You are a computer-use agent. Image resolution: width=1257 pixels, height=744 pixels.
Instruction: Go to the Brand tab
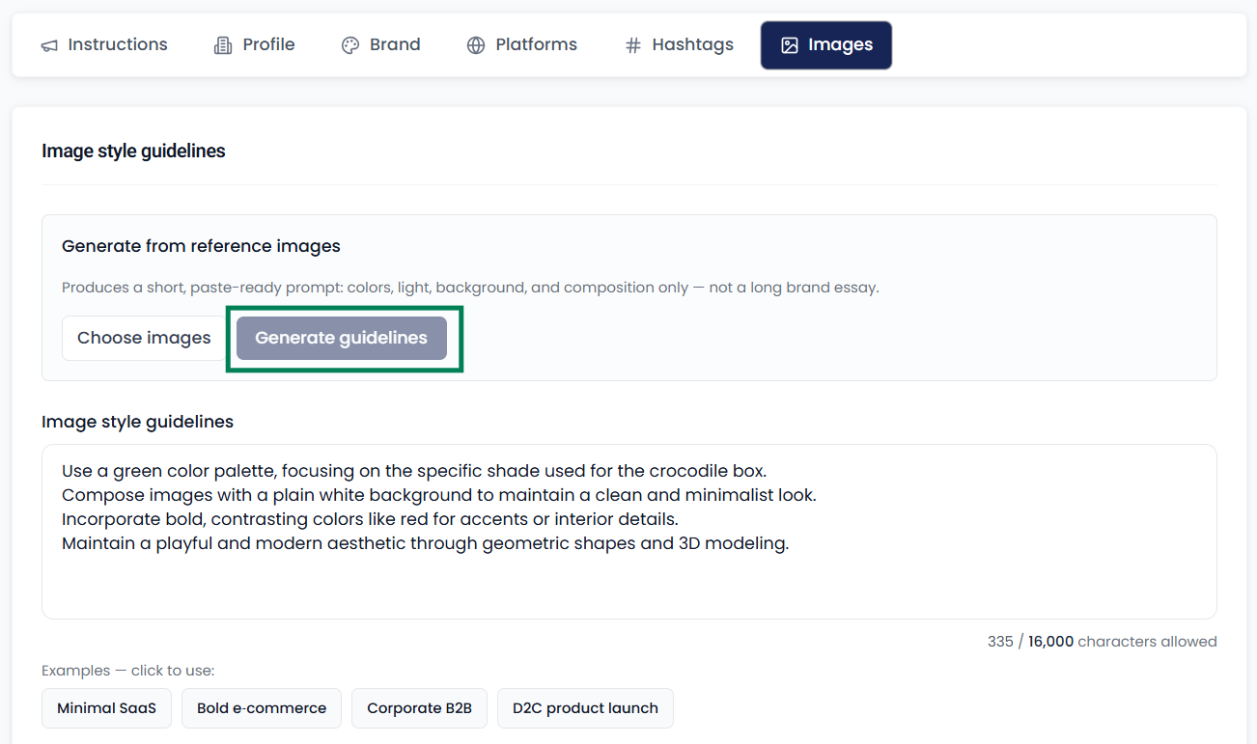[x=381, y=45]
